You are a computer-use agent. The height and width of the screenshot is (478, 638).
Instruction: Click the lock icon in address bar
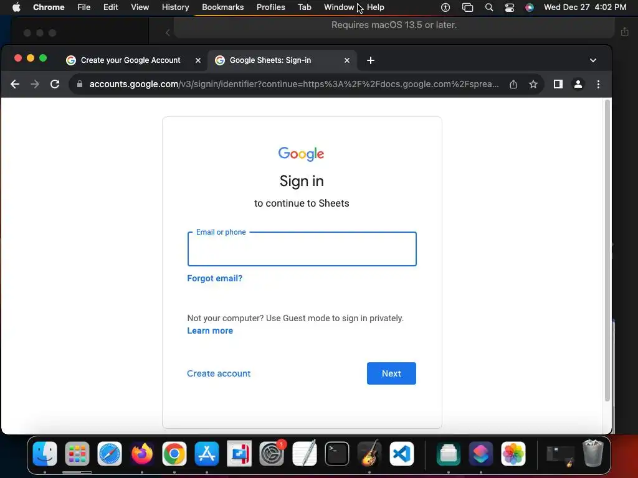pyautogui.click(x=80, y=84)
